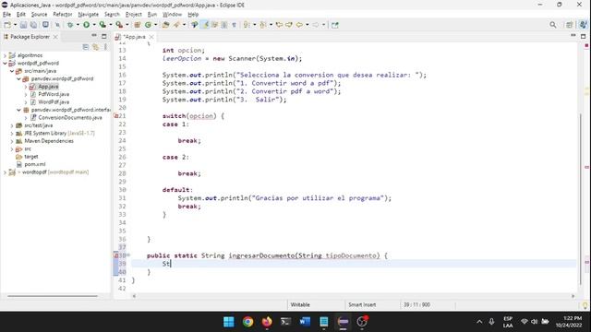Select pom.xml in Package Explorer
Image resolution: width=591 pixels, height=332 pixels.
[x=35, y=164]
